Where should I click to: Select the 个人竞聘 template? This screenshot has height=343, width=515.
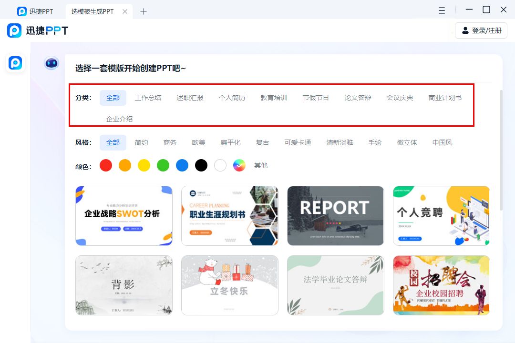coord(442,216)
